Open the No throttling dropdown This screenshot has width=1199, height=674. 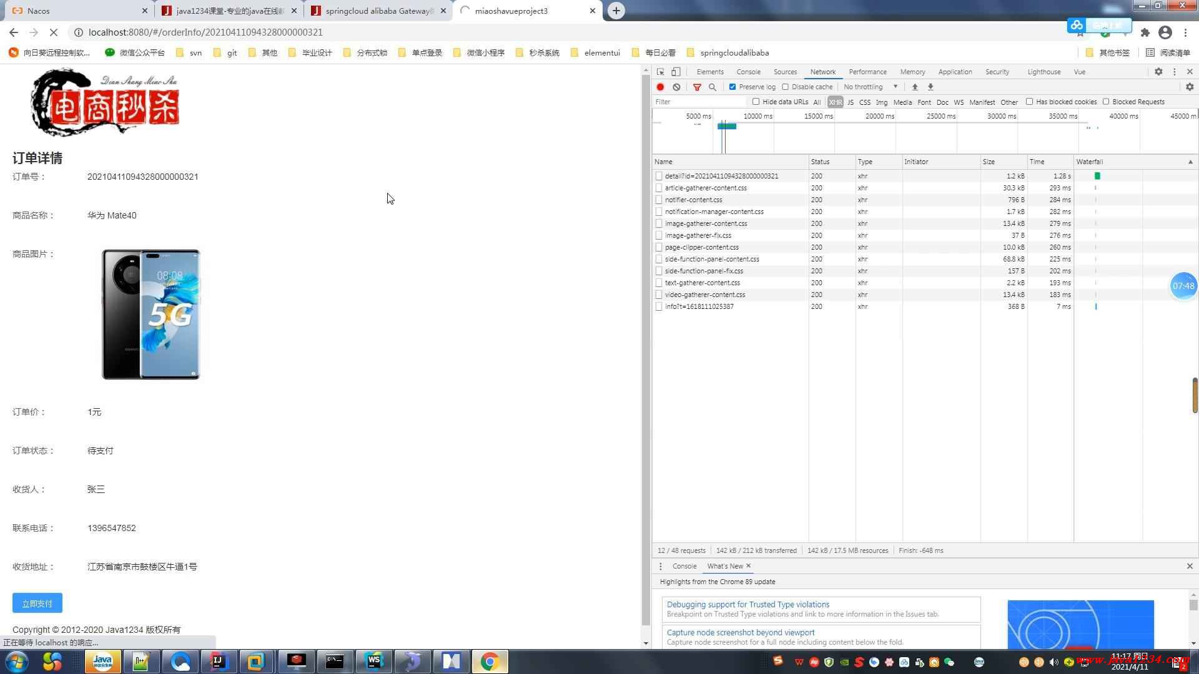[x=871, y=87]
